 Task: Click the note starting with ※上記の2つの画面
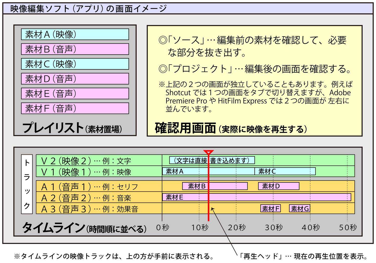tap(256, 96)
